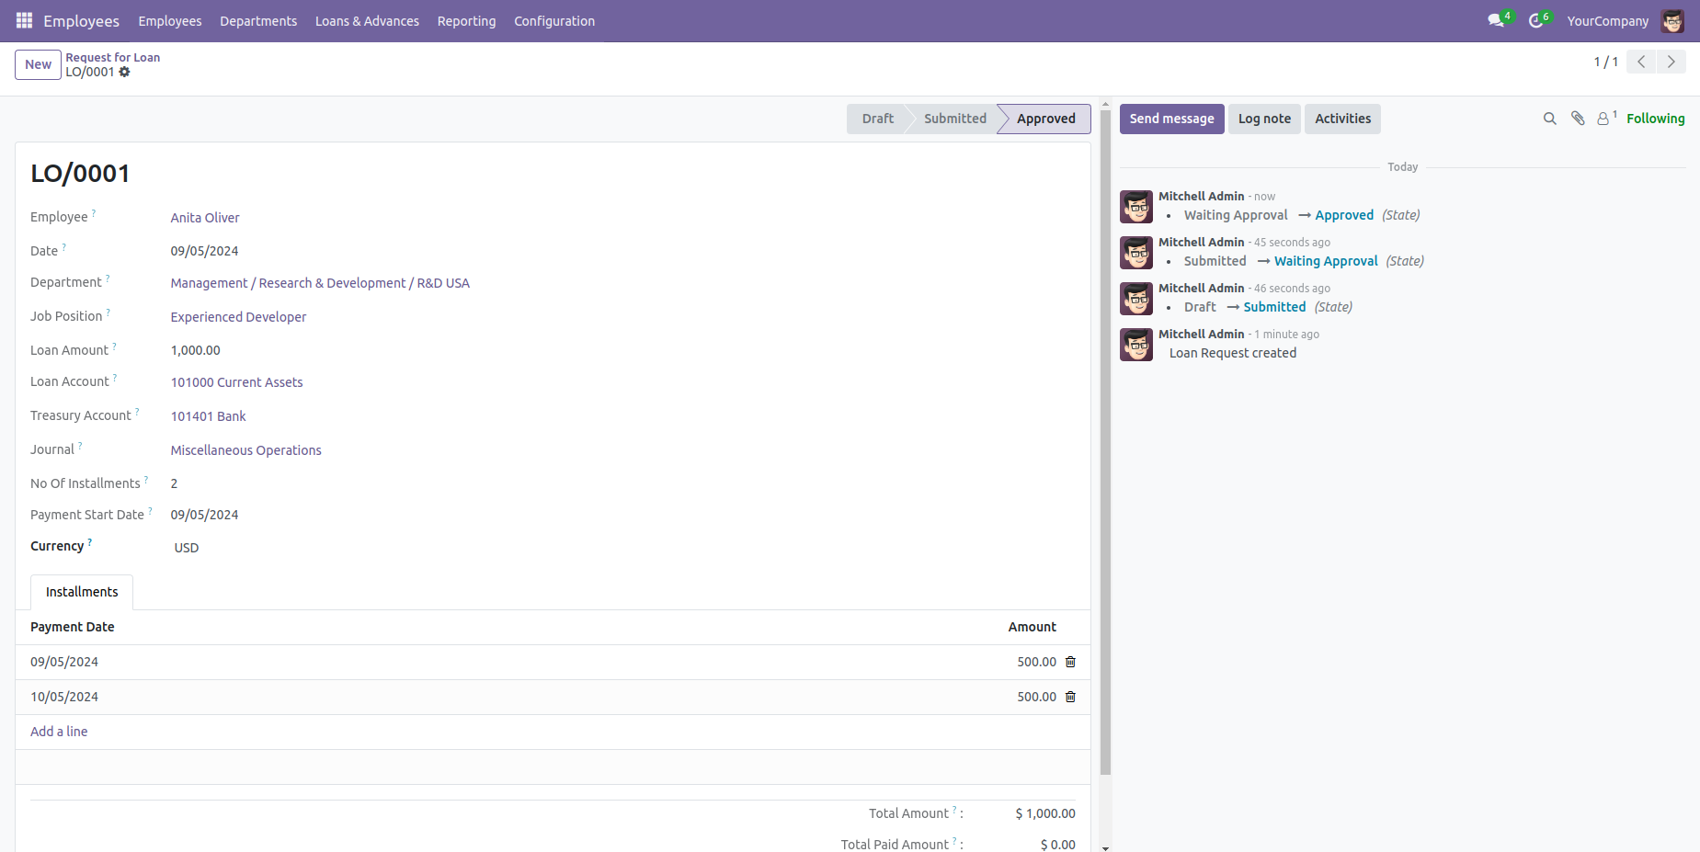
Task: Go to the next record arrow
Action: click(x=1671, y=62)
